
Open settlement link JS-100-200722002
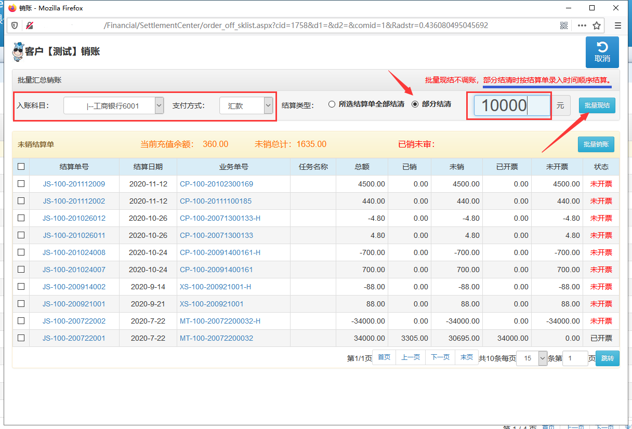coord(74,321)
